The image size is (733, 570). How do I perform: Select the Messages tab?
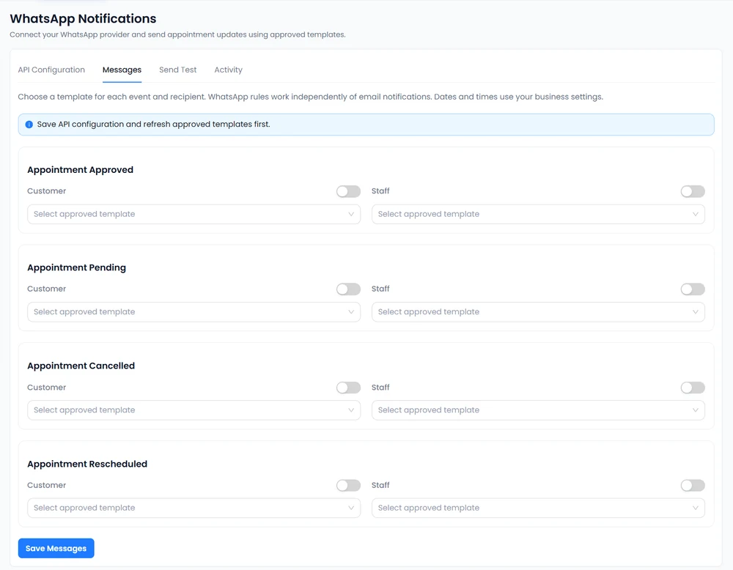click(x=122, y=70)
